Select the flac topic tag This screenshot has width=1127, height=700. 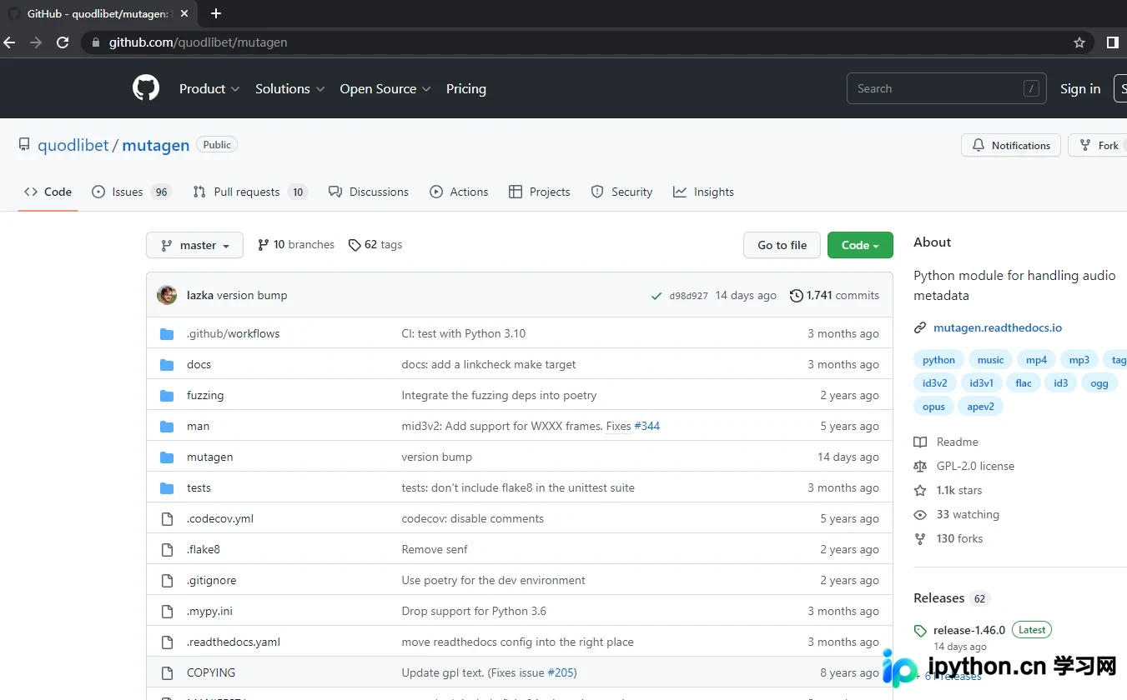coord(1024,383)
